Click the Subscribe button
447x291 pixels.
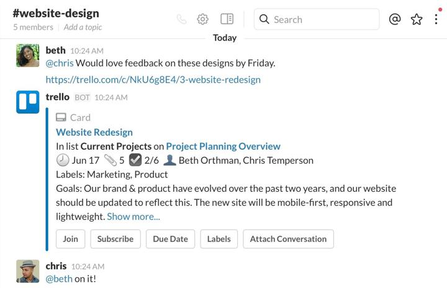point(115,239)
